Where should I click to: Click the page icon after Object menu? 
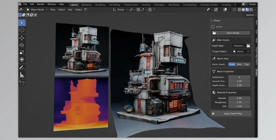coord(86,10)
